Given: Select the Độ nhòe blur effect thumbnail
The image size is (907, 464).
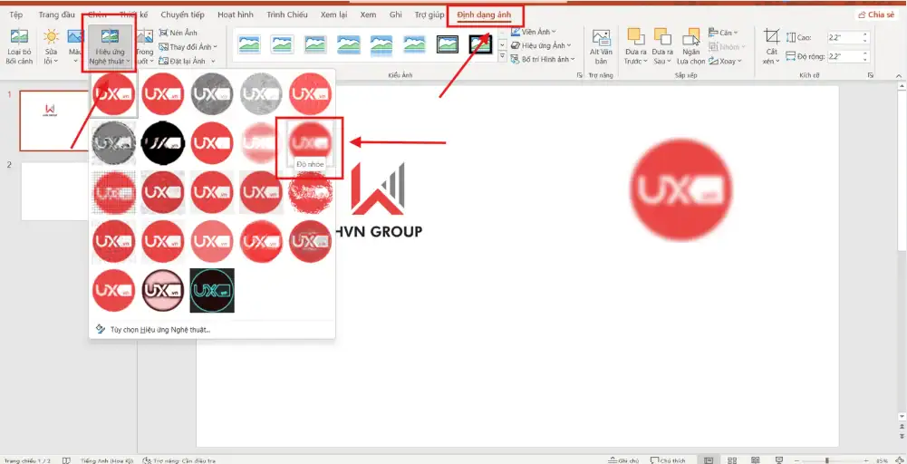Looking at the screenshot, I should 311,143.
